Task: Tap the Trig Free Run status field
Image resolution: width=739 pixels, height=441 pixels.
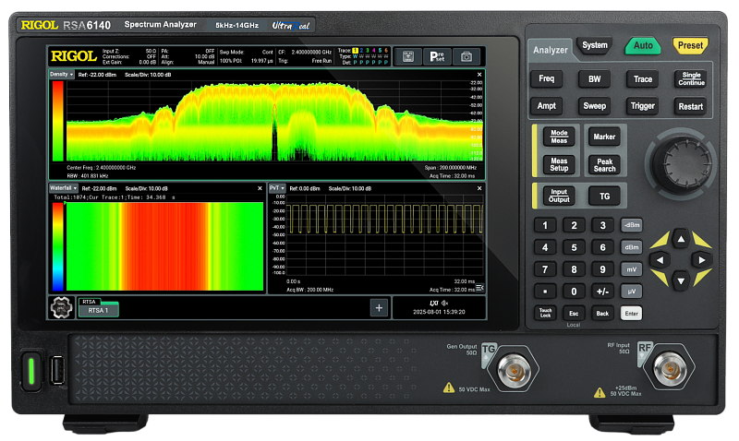Action: click(x=305, y=61)
